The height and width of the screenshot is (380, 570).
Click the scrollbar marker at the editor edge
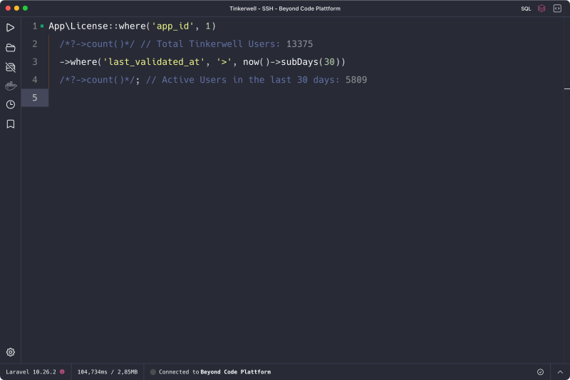pyautogui.click(x=566, y=88)
